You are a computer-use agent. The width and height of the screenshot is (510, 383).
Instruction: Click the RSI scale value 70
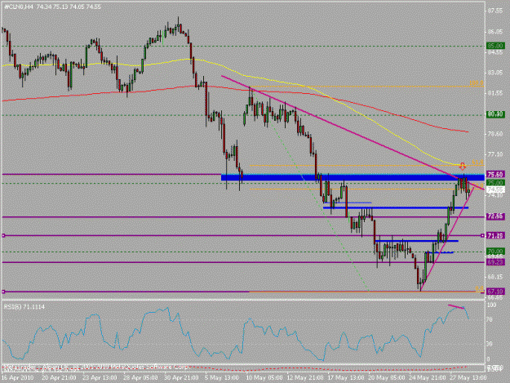(x=490, y=320)
